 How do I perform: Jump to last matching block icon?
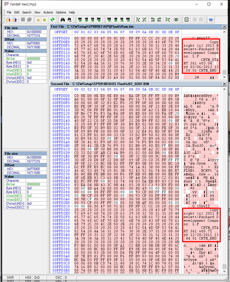pos(128,19)
